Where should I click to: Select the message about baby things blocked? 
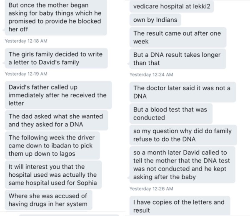tap(56, 17)
